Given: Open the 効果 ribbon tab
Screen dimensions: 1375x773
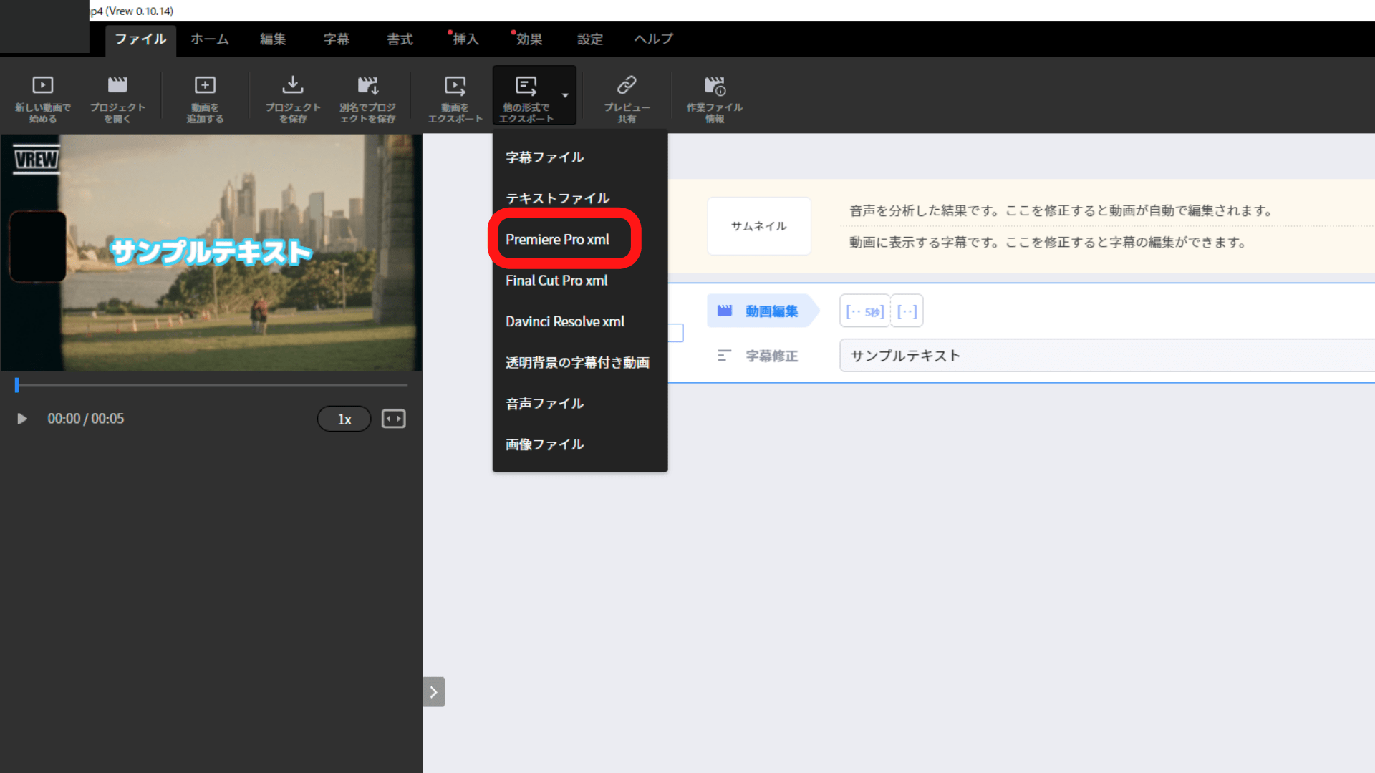Looking at the screenshot, I should (529, 39).
